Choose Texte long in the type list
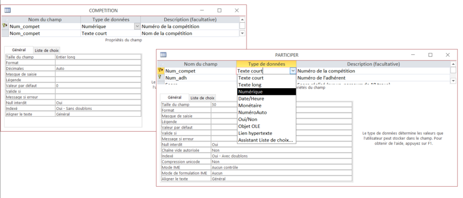463x198 pixels. point(266,85)
